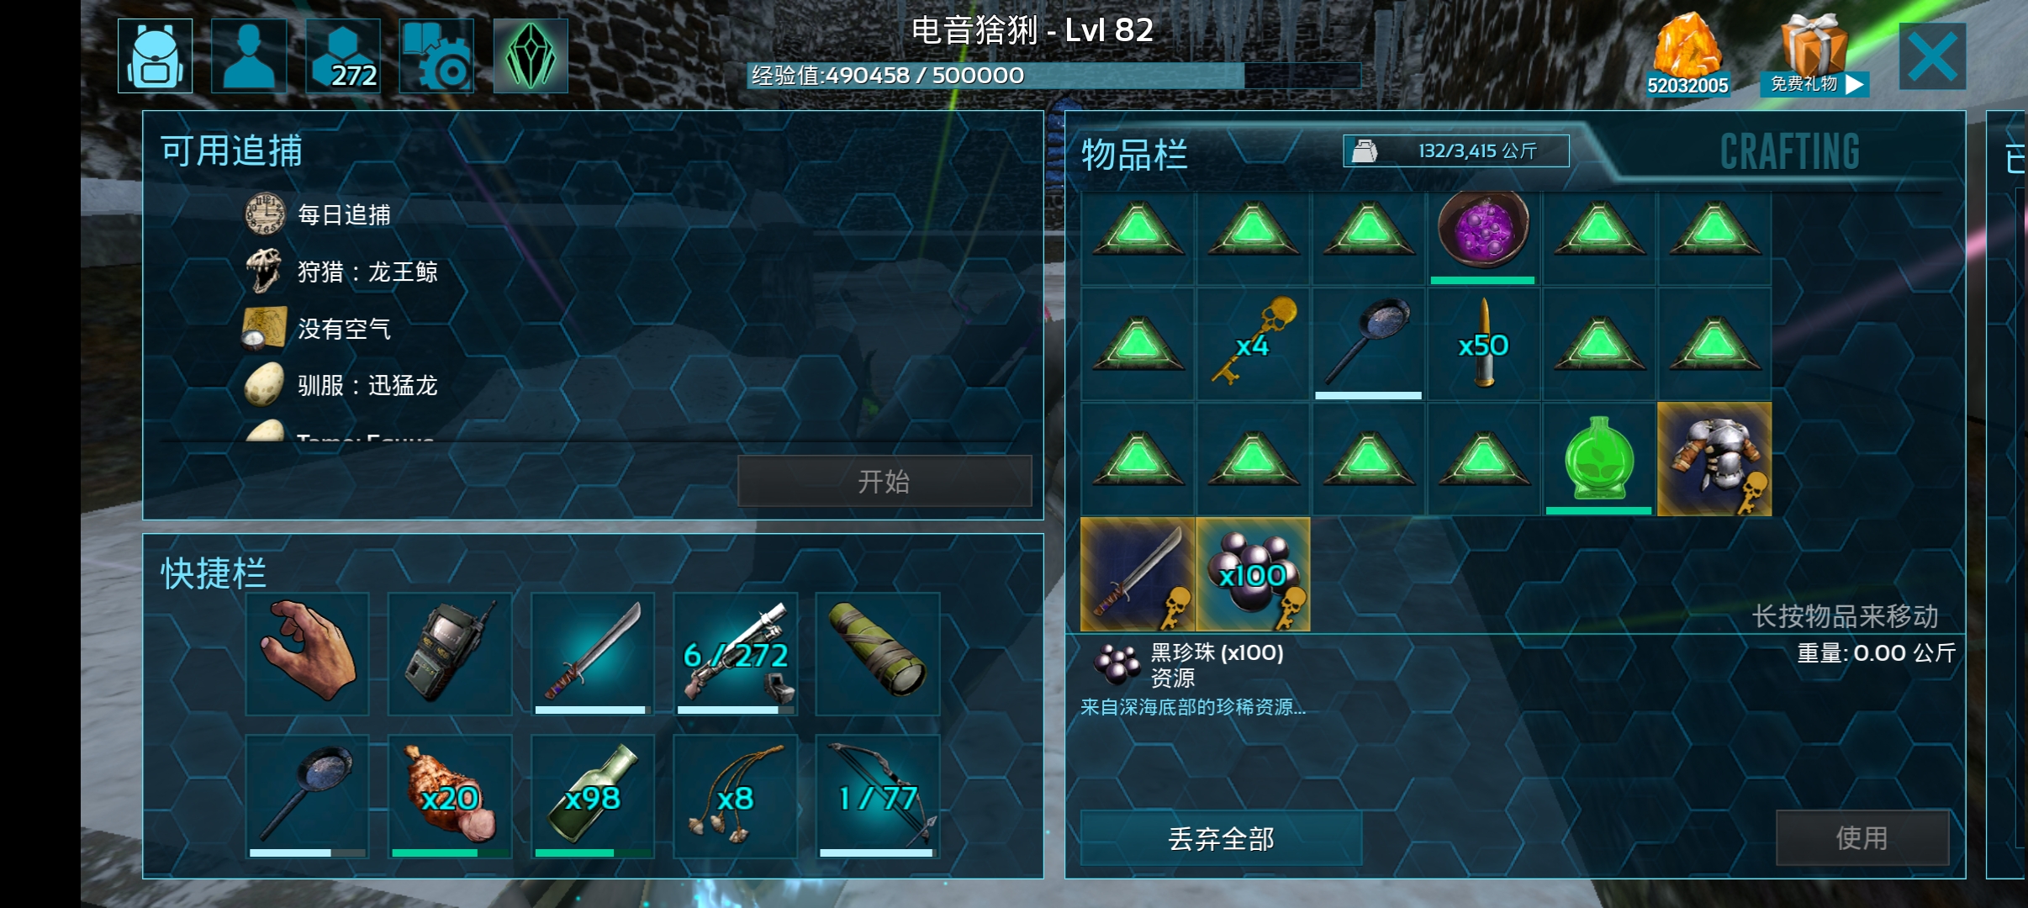
Task: Select the black pearls x100 item
Action: coord(1253,574)
